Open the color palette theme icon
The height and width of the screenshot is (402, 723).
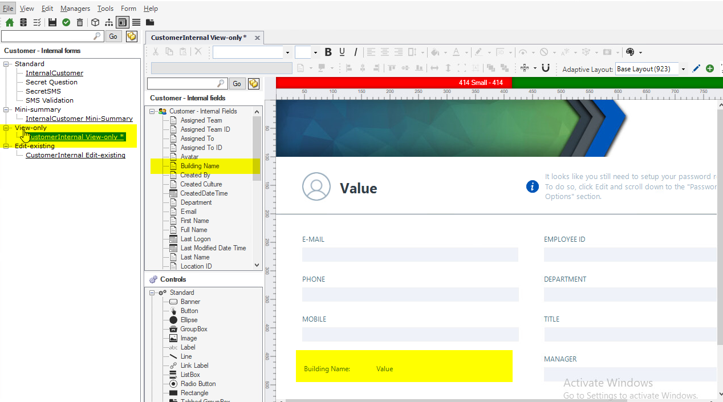point(630,52)
